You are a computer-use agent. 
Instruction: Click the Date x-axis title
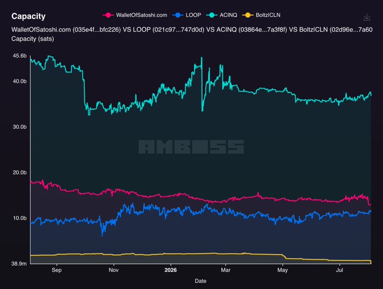pyautogui.click(x=201, y=281)
